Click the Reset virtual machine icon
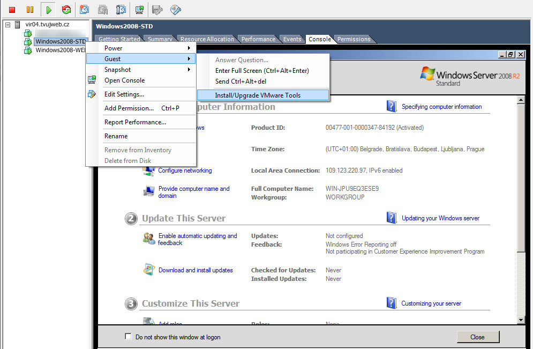Screen dimensions: 533x349 click(x=66, y=10)
